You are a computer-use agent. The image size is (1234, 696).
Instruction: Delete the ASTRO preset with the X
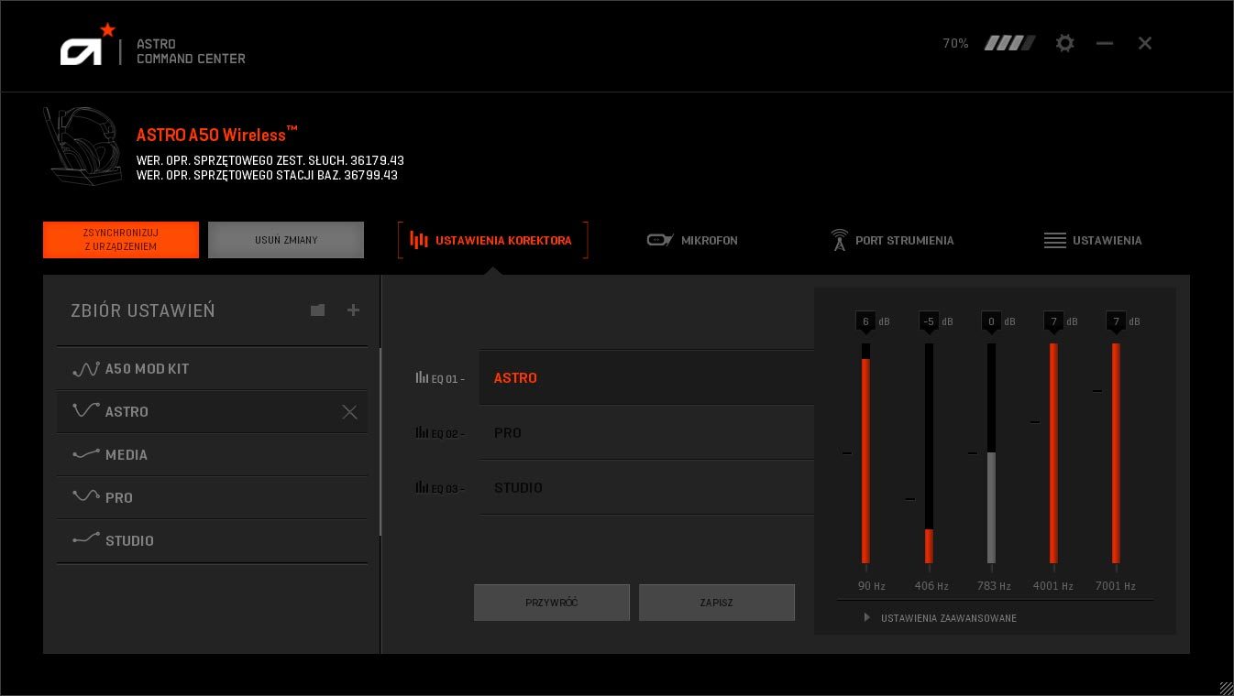[x=349, y=412]
